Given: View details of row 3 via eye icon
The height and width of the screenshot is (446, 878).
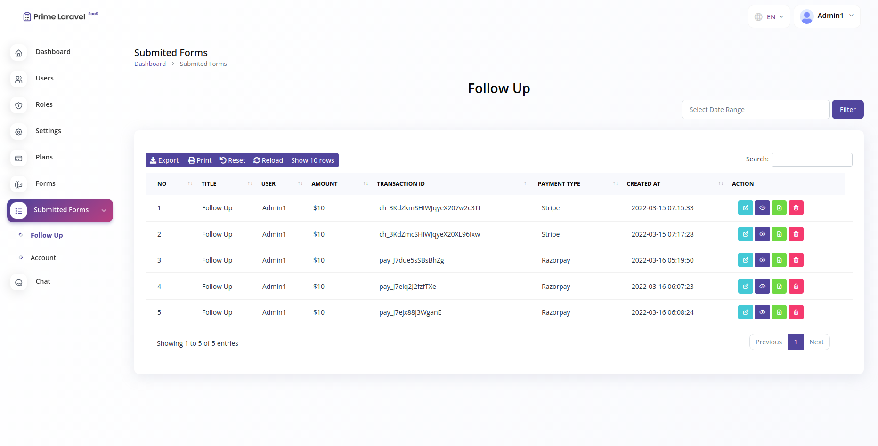Looking at the screenshot, I should (762, 260).
